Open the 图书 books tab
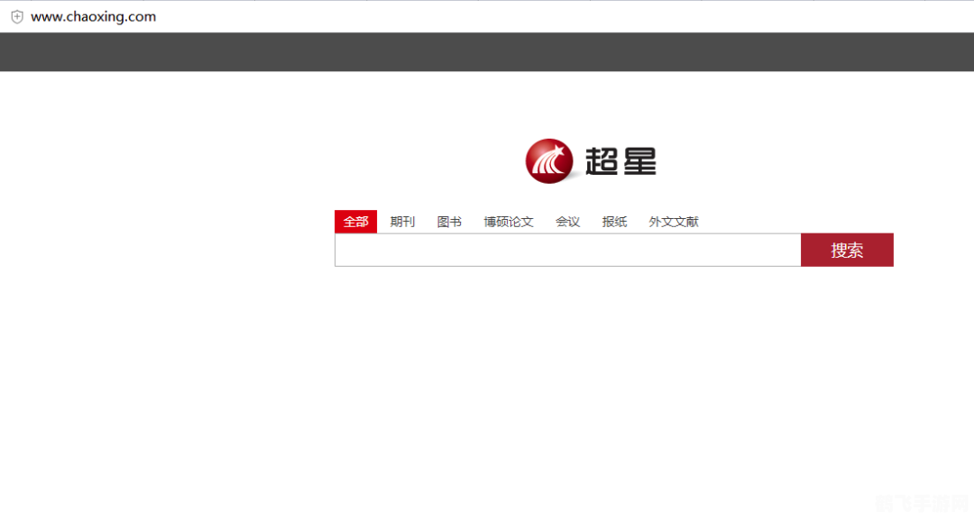The width and height of the screenshot is (974, 520). (448, 221)
